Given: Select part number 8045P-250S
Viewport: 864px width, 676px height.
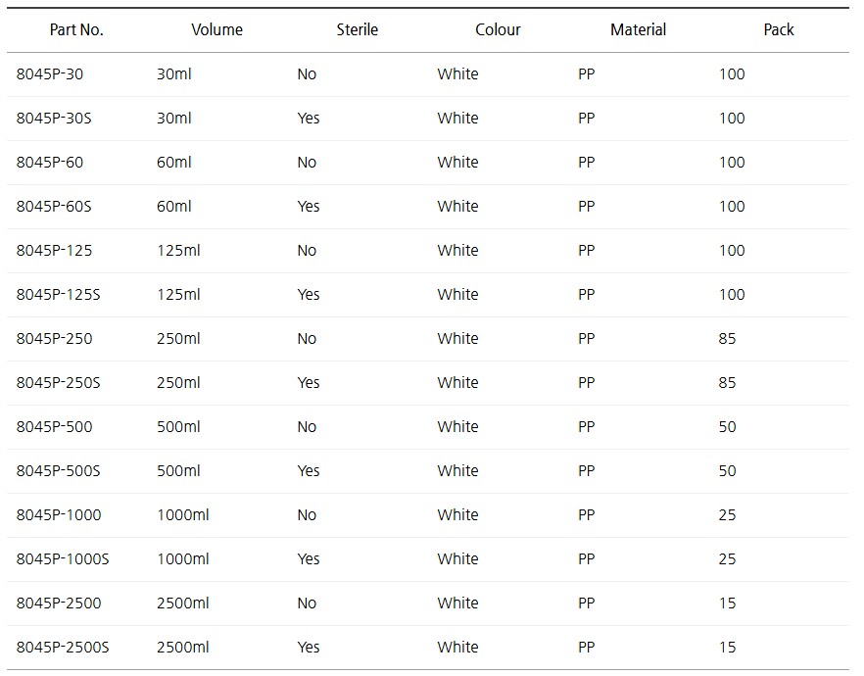Looking at the screenshot, I should pyautogui.click(x=59, y=383).
